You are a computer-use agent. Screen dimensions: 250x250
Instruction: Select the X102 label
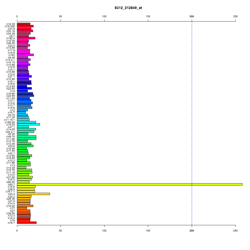click(x=11, y=55)
